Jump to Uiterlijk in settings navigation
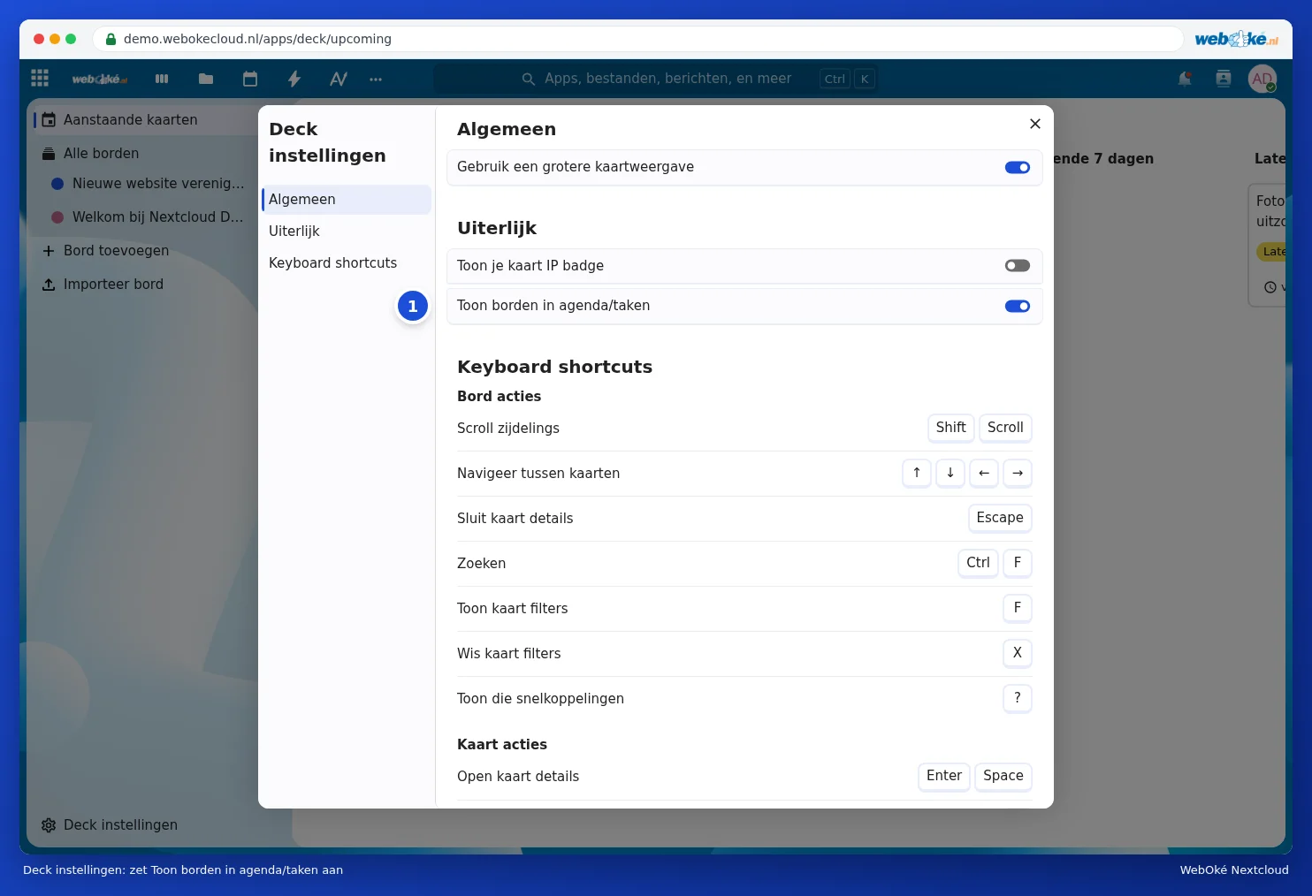Screen dimensions: 1312x896 point(347,232)
